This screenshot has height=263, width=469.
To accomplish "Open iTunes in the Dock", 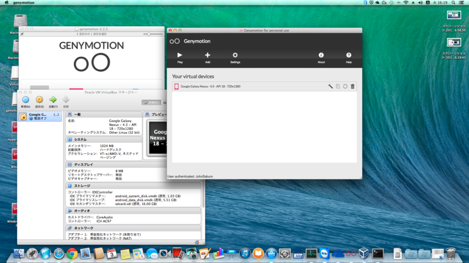I will pyautogui.click(x=244, y=254).
